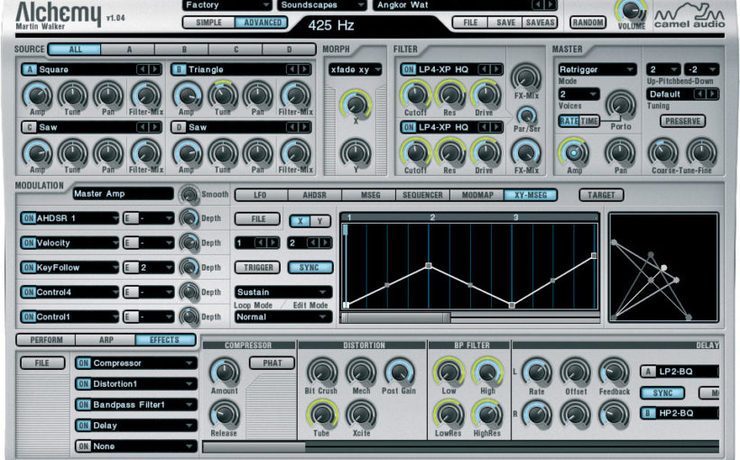The image size is (740, 460).
Task: Open the Retrigger mode dropdown
Action: click(597, 69)
